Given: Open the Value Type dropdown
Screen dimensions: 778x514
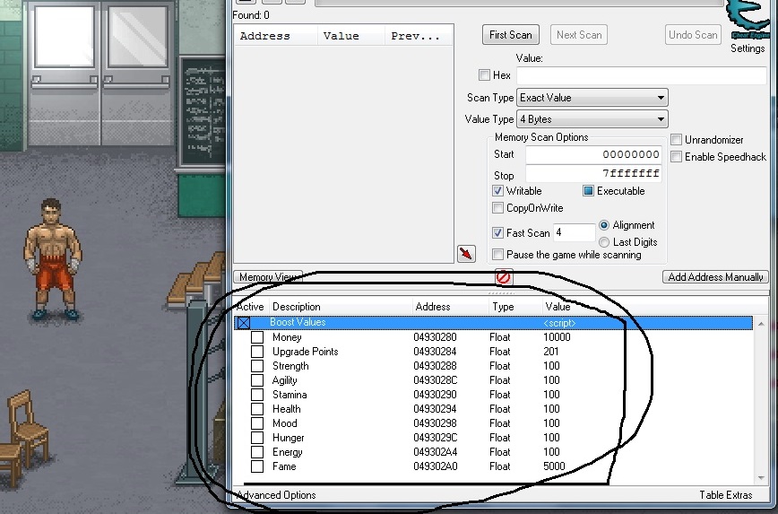Looking at the screenshot, I should point(592,119).
